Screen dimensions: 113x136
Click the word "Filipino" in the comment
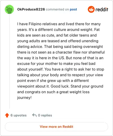click(x=35, y=24)
